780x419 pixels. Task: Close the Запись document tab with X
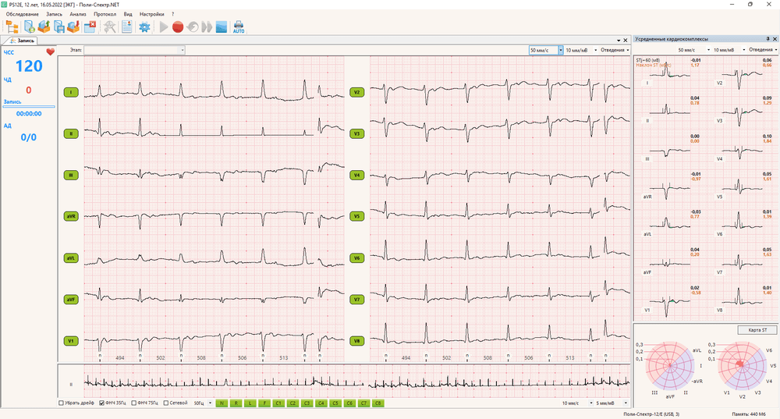click(626, 41)
